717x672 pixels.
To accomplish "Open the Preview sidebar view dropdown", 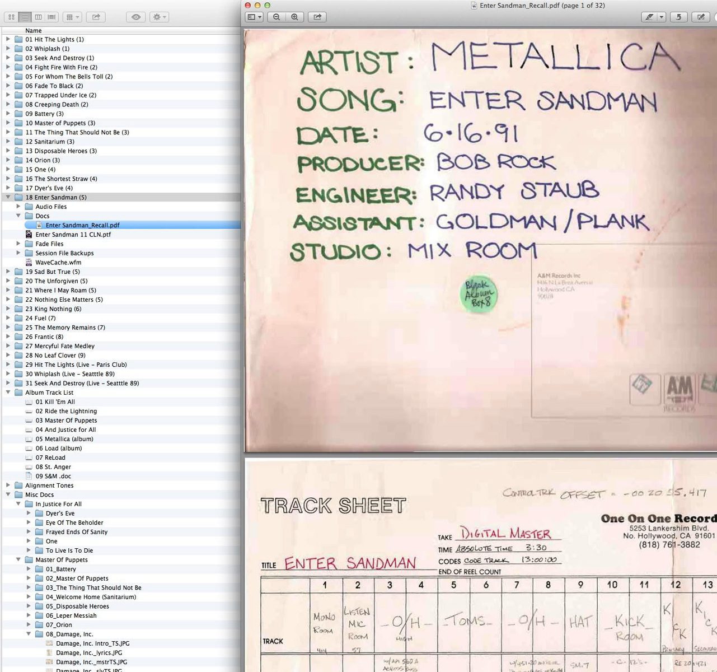I will point(254,17).
